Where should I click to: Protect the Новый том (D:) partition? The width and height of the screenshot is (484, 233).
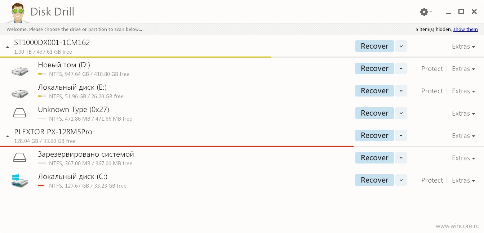pyautogui.click(x=432, y=69)
